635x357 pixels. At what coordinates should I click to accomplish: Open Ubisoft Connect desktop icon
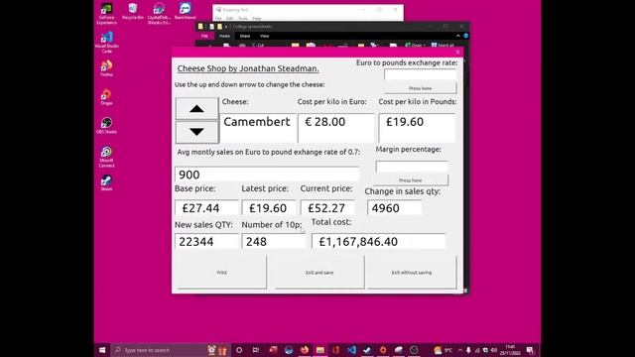106,157
